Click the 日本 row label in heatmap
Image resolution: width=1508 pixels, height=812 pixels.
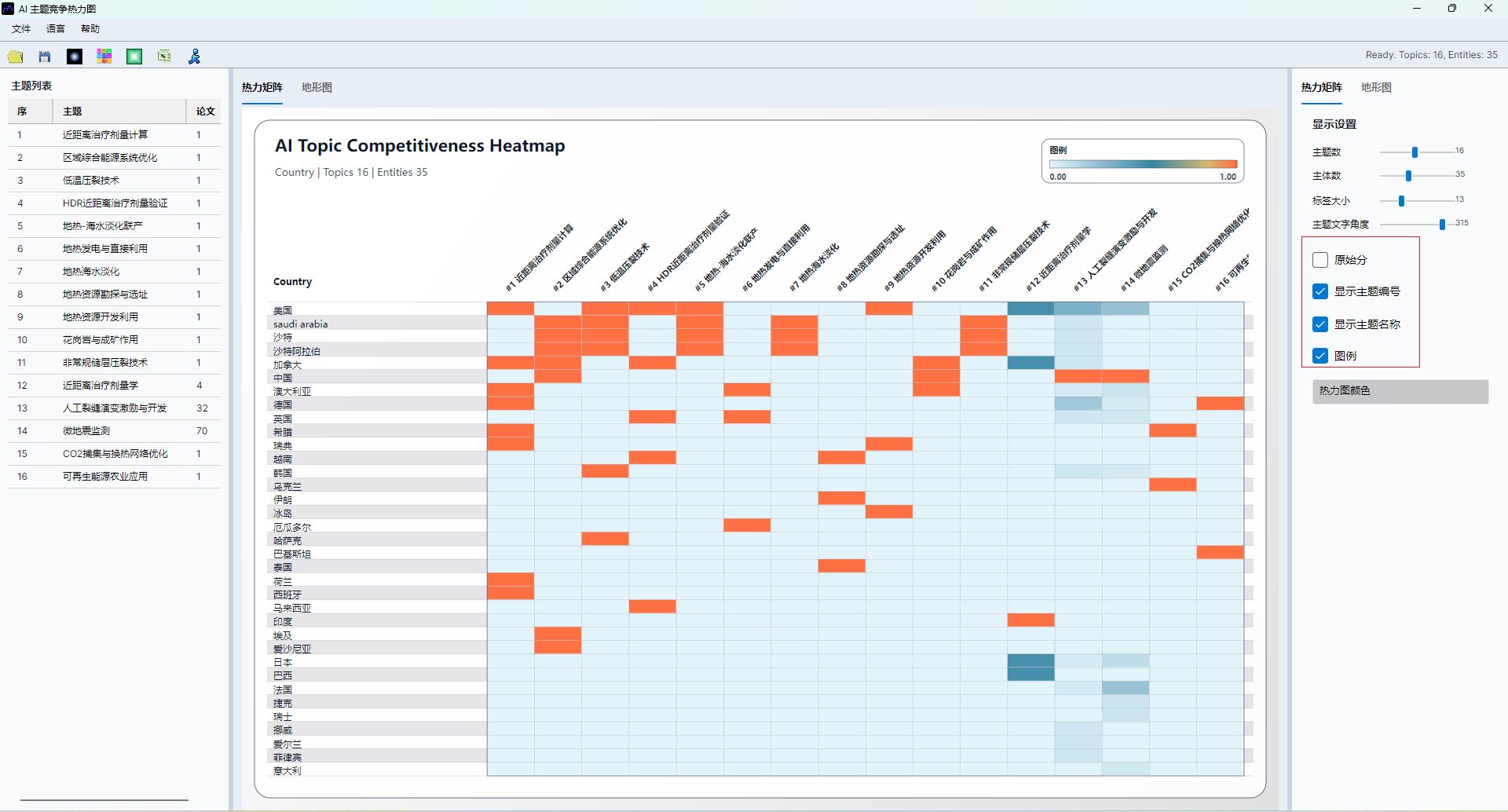[x=283, y=663]
